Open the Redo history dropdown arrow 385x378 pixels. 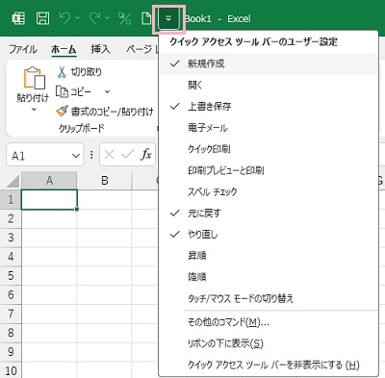107,18
